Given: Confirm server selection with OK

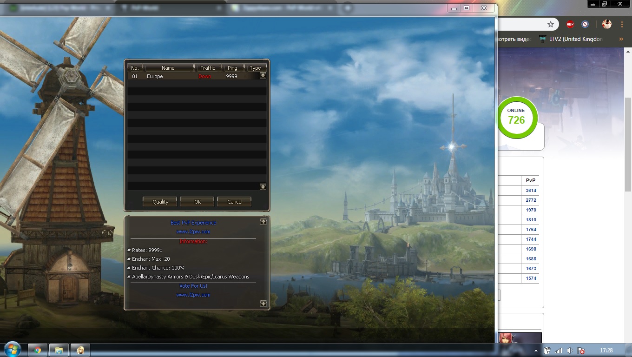Looking at the screenshot, I should (x=197, y=201).
